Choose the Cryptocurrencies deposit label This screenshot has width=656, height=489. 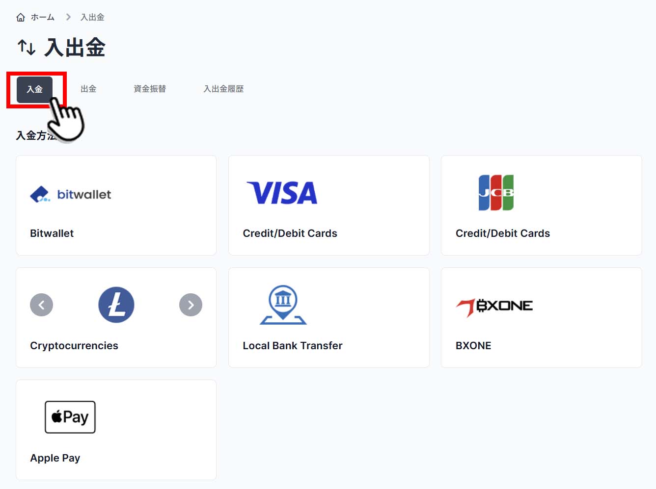pos(74,346)
